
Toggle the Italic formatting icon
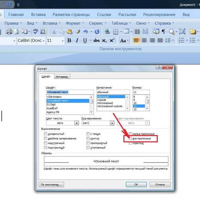pos(77,41)
